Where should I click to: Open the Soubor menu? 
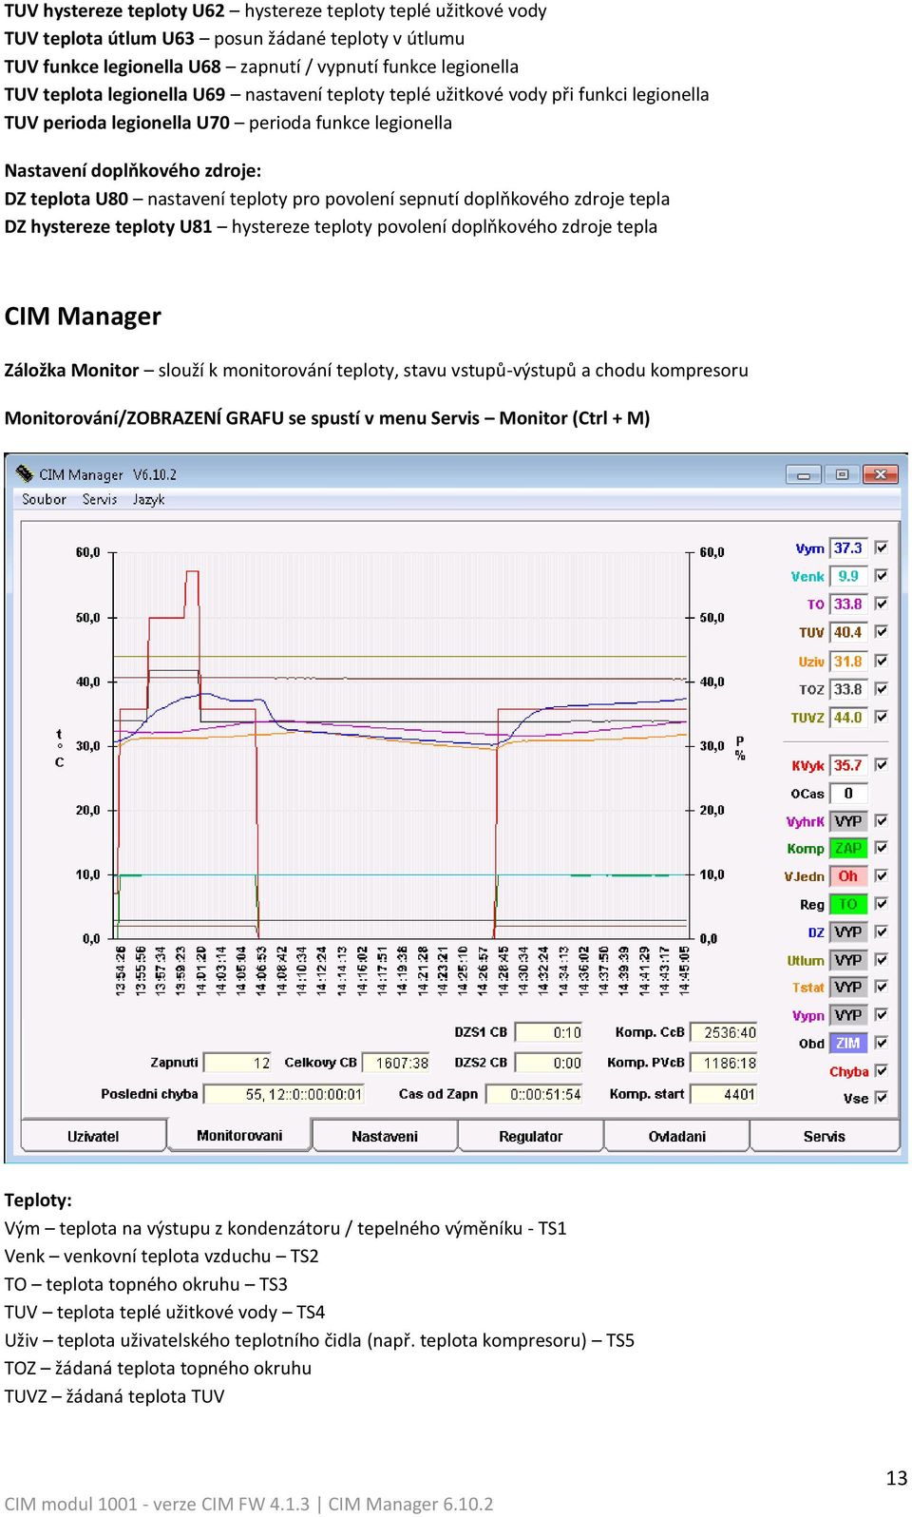(44, 499)
